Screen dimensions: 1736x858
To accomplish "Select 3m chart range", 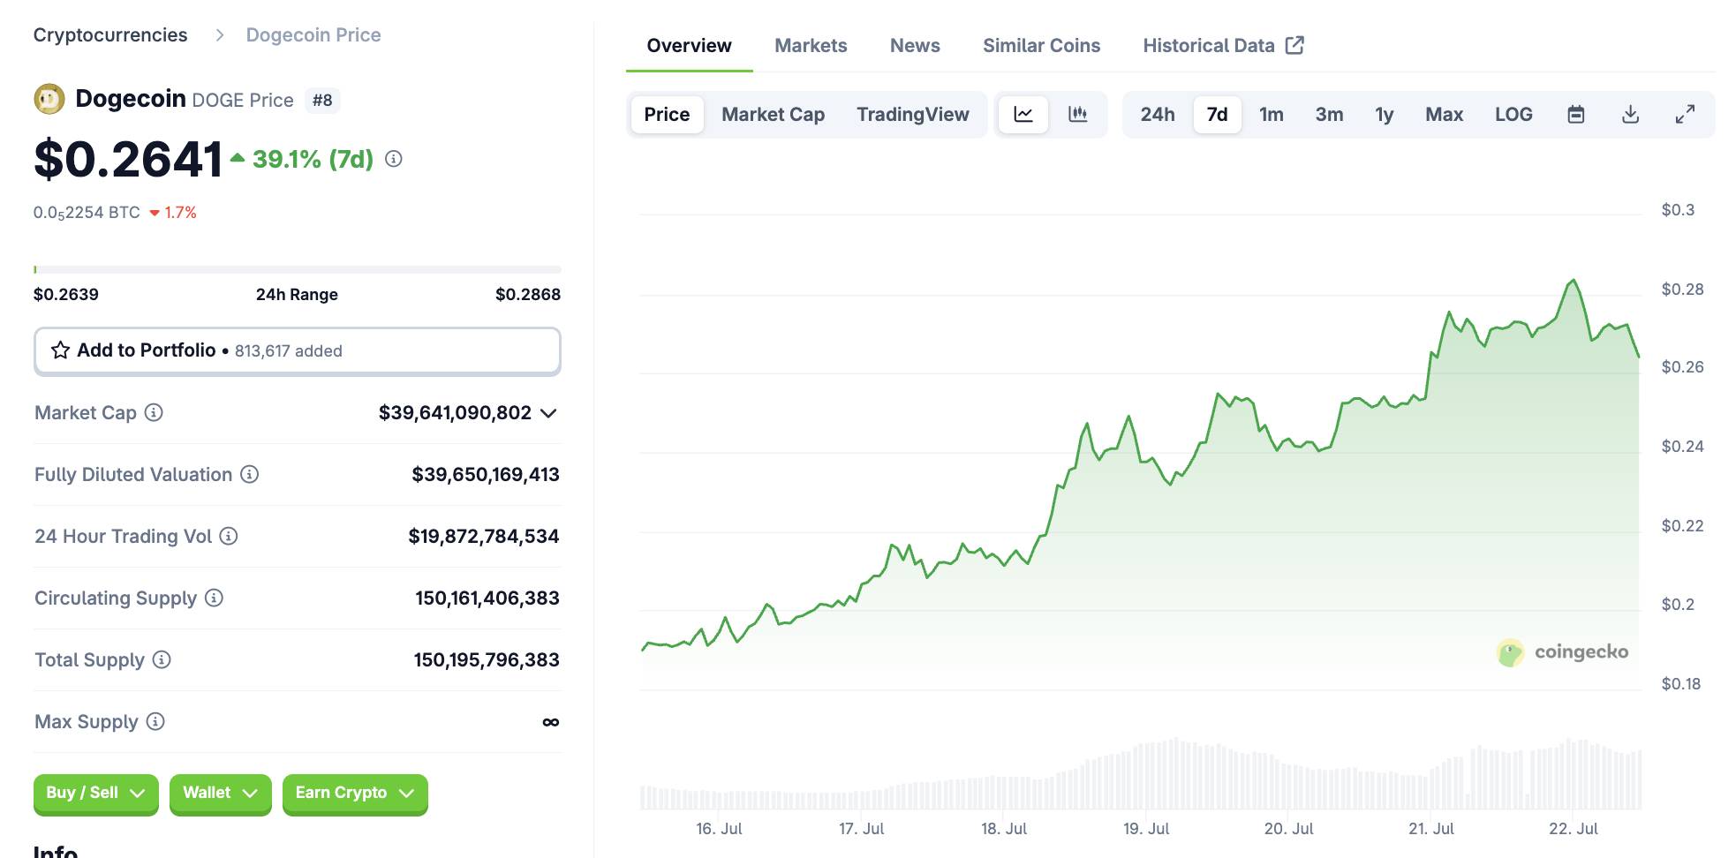I will [1329, 115].
